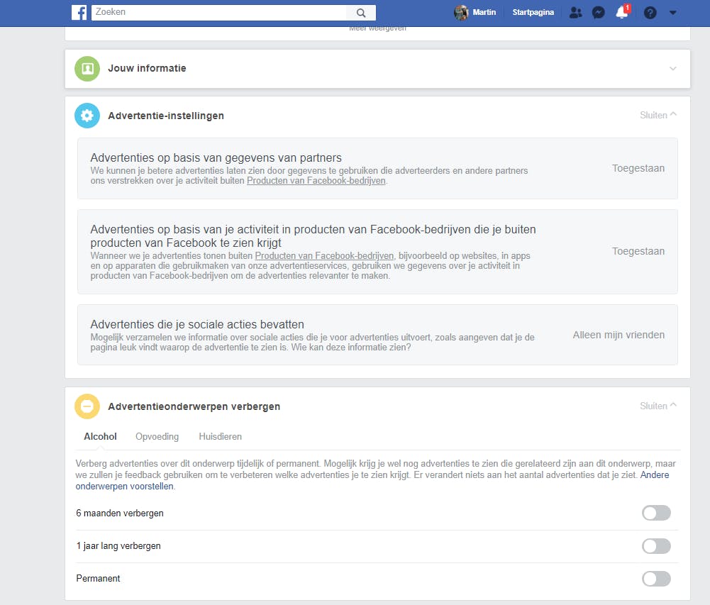Select the Alcohol tab
Image resolution: width=710 pixels, height=605 pixels.
click(x=100, y=436)
